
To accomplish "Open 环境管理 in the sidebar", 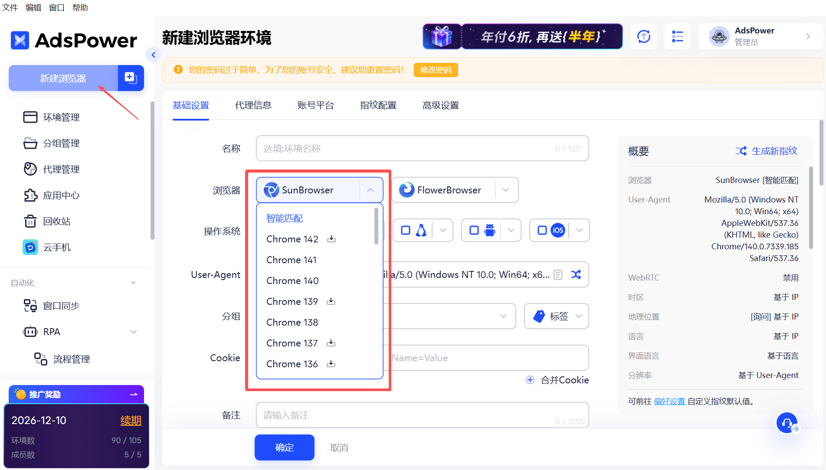I will (61, 117).
